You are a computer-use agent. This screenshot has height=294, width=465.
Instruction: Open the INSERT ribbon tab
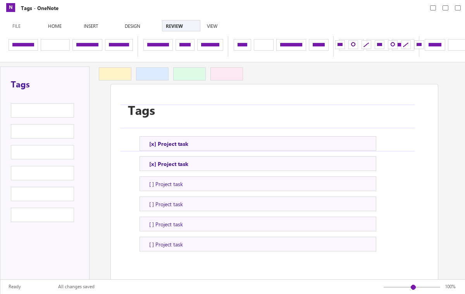(x=91, y=26)
